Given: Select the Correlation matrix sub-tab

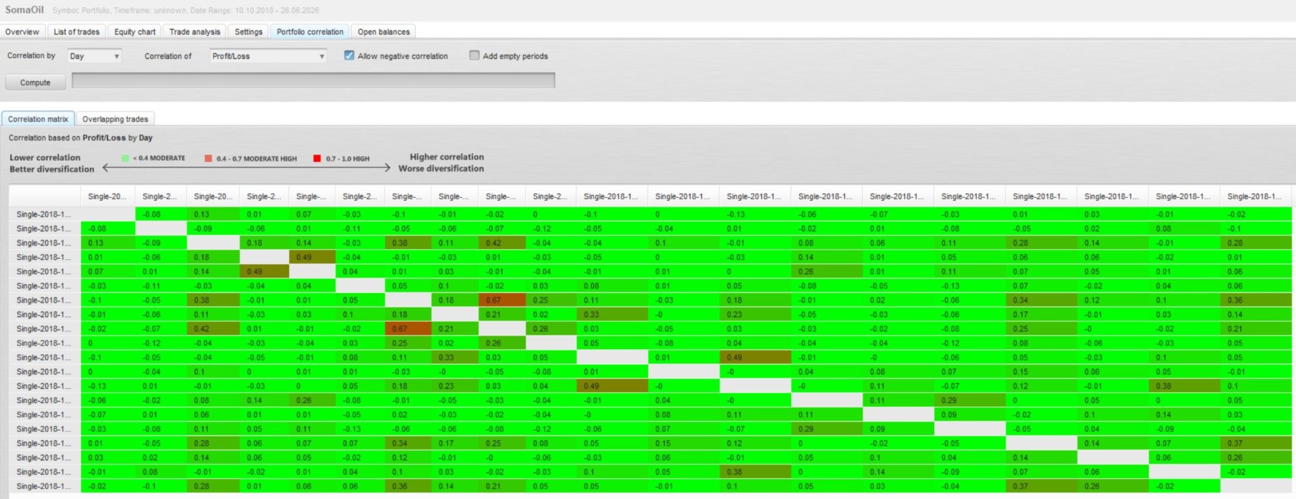Looking at the screenshot, I should (x=38, y=119).
